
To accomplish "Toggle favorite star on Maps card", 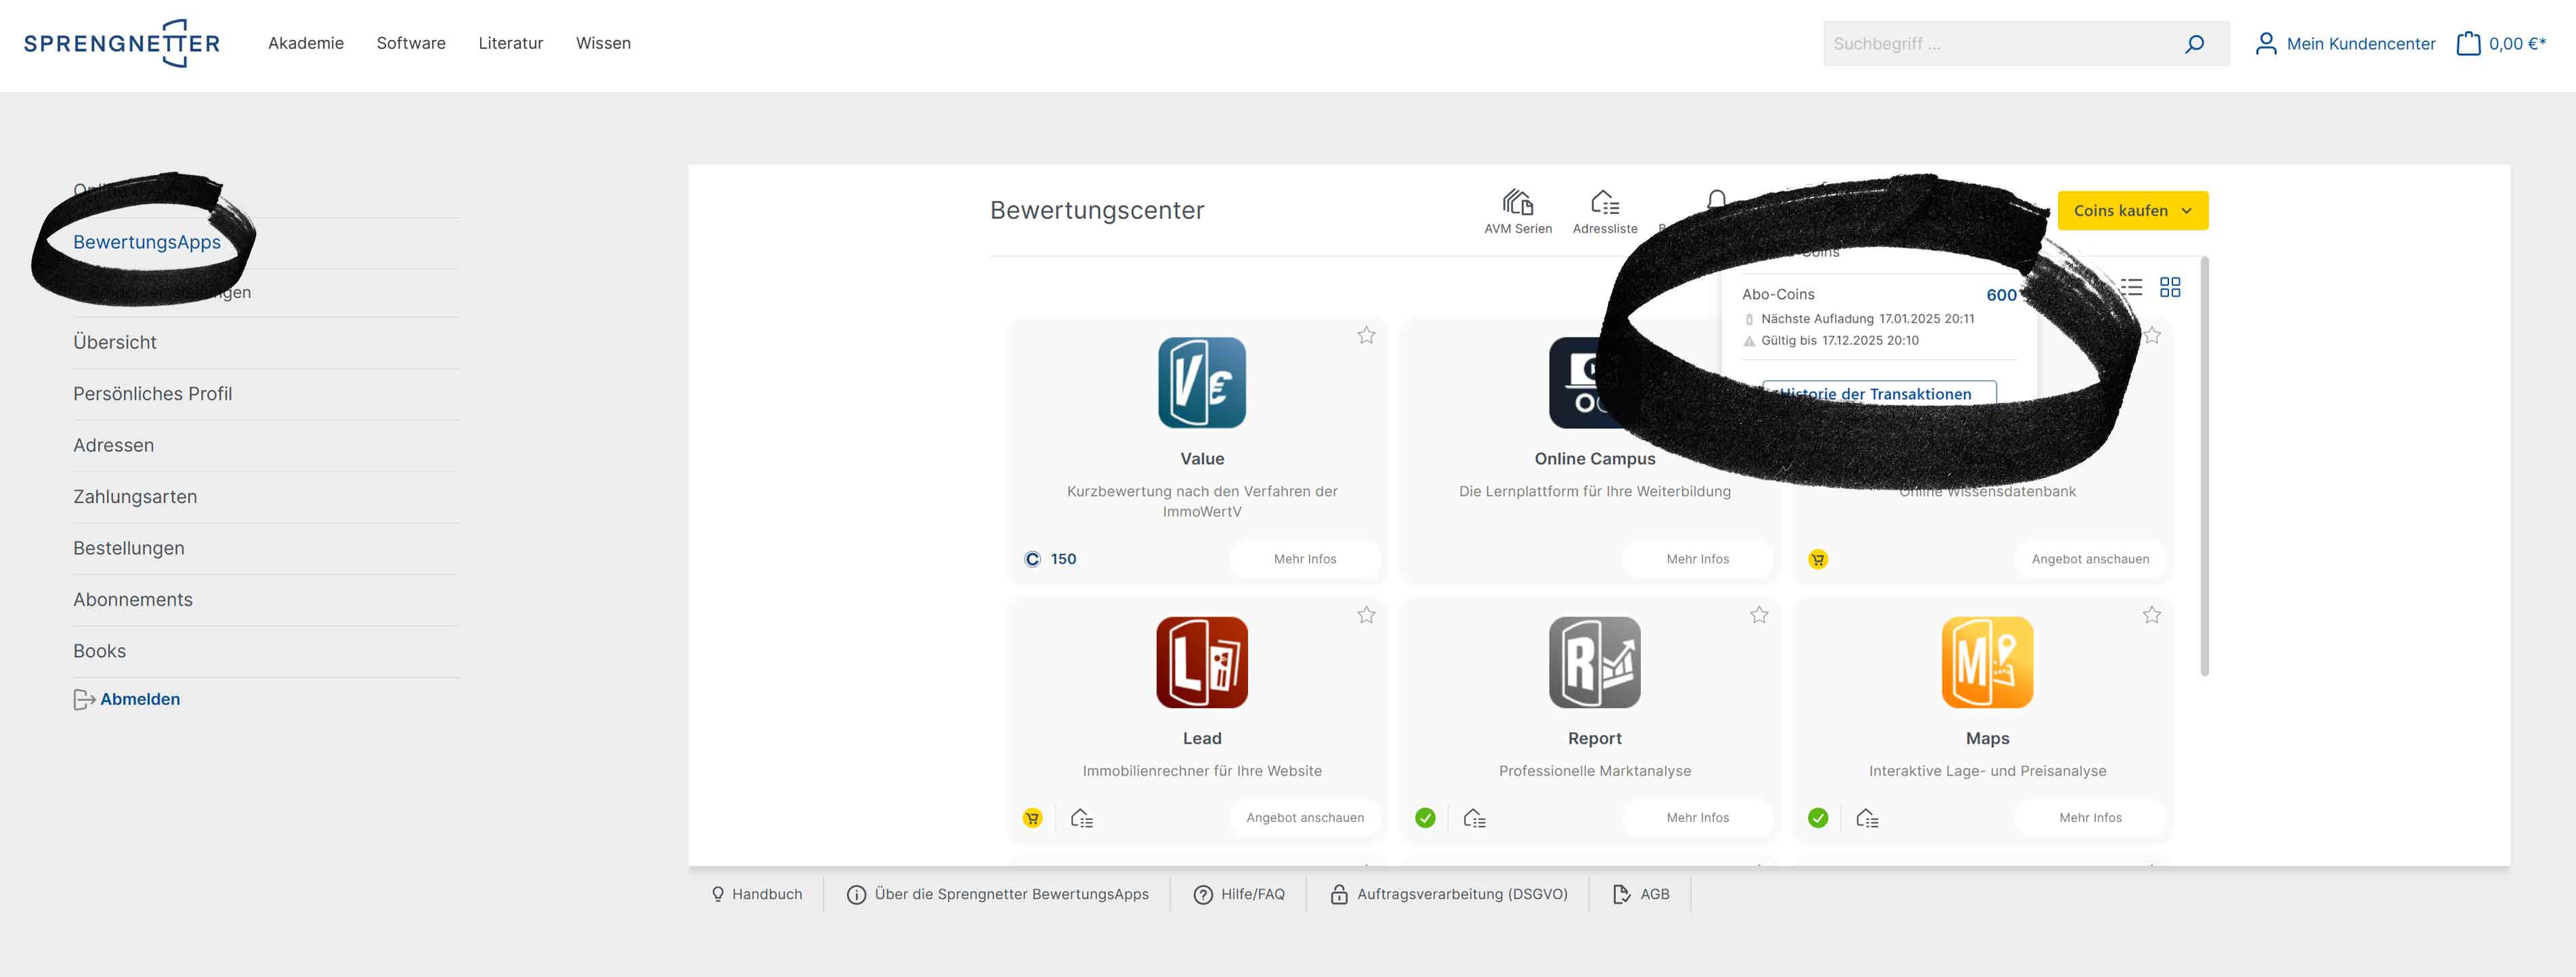I will point(2151,615).
